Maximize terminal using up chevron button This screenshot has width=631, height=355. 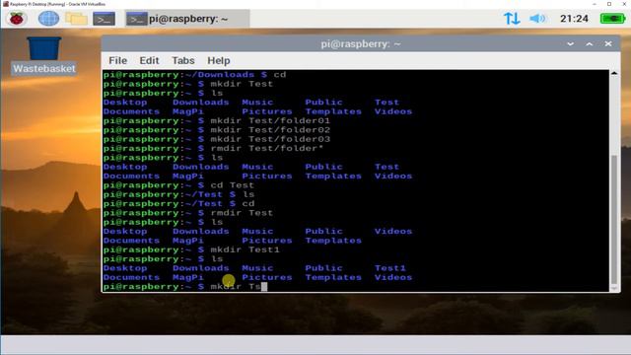tap(590, 43)
